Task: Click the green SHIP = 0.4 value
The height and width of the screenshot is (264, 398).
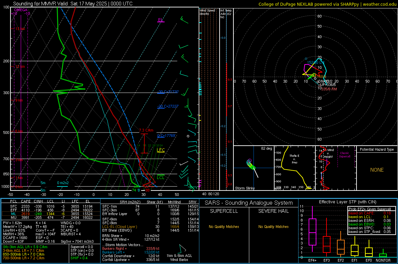Action: pos(79,258)
